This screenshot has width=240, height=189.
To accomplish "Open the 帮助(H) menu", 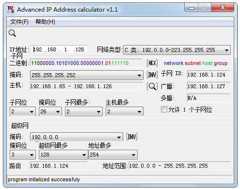I will [x=45, y=22].
